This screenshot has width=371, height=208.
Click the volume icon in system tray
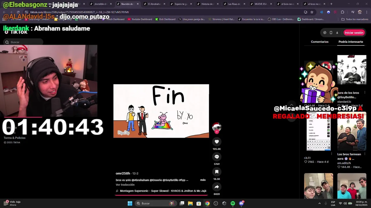(x=345, y=203)
